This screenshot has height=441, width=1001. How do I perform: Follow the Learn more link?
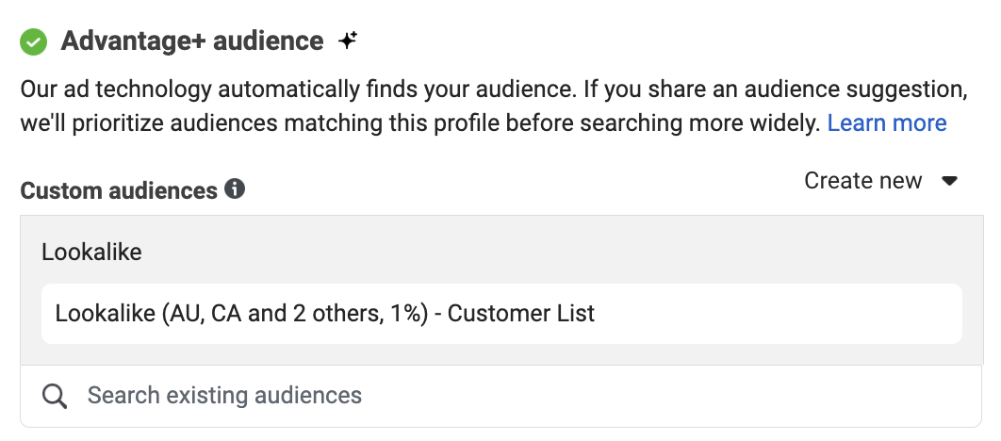[x=887, y=123]
